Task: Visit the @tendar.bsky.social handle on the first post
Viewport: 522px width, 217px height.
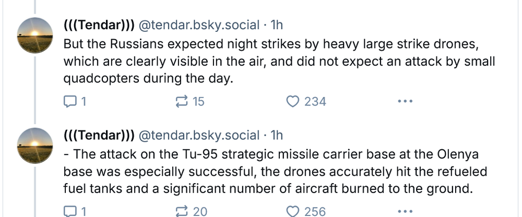Action: click(x=199, y=25)
